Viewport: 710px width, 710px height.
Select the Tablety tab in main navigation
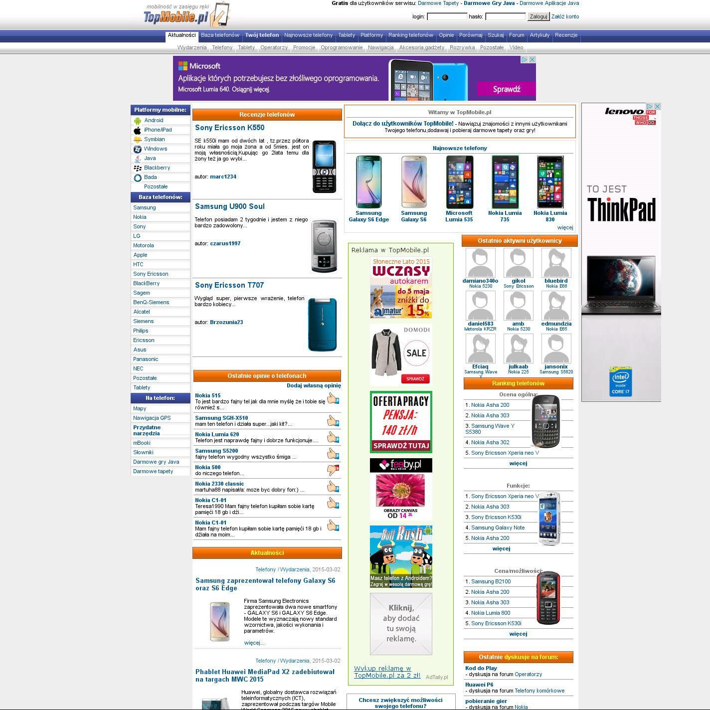click(347, 35)
